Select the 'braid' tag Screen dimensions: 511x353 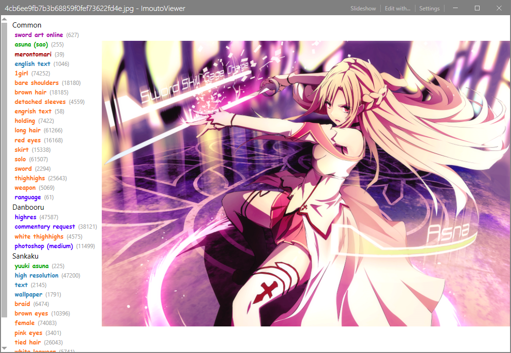pyautogui.click(x=22, y=304)
